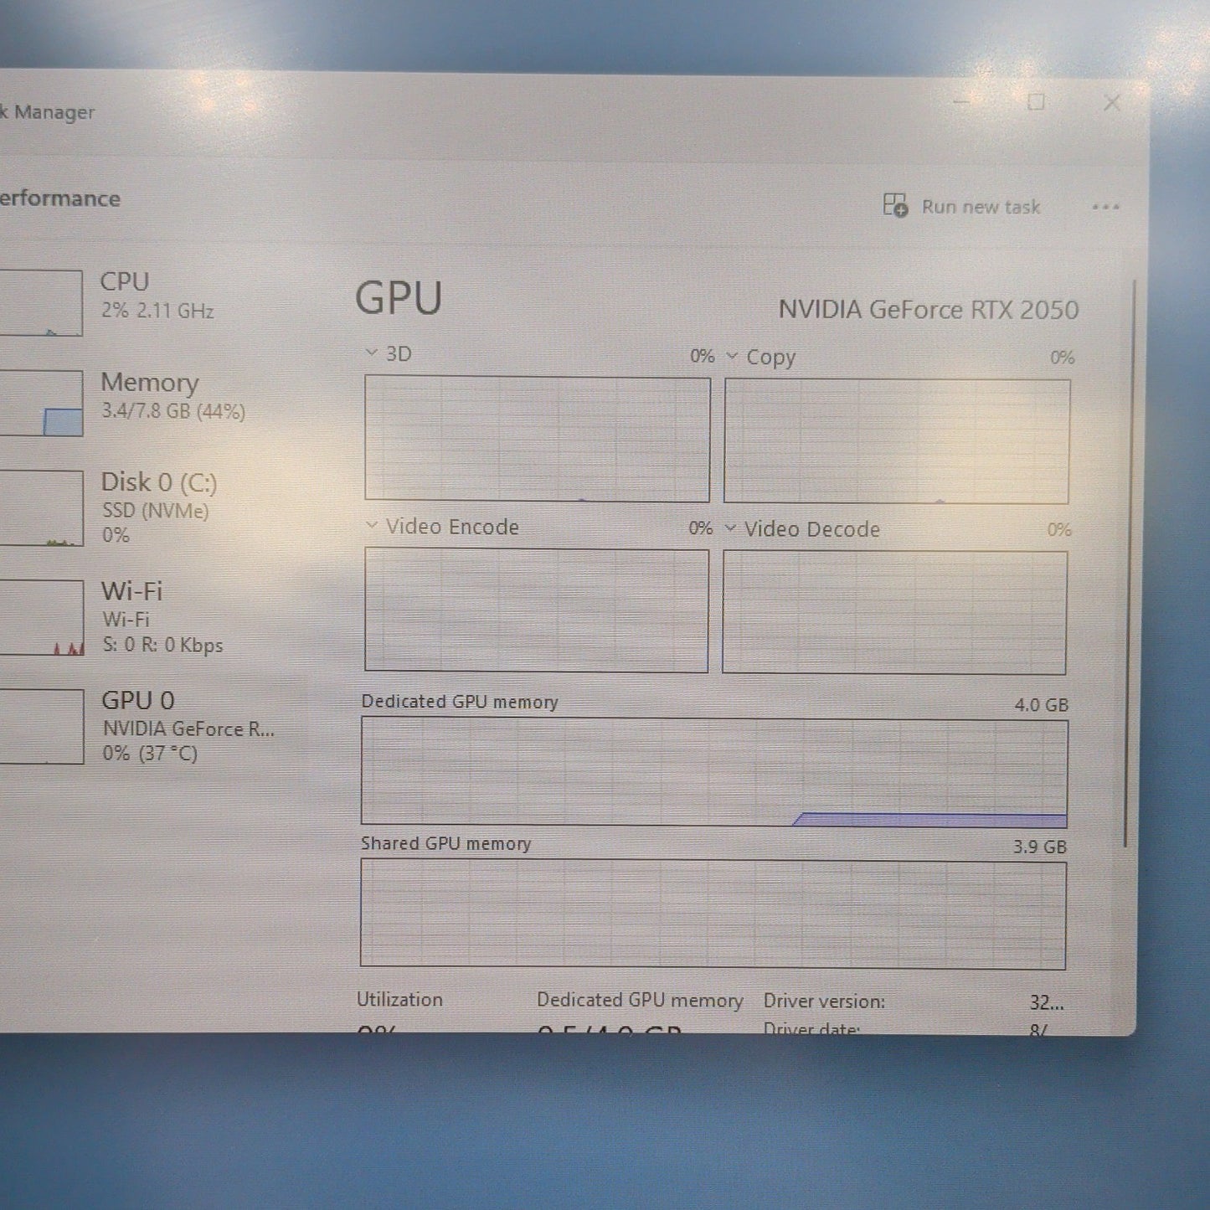Click the Shared GPU memory graph

713,914
